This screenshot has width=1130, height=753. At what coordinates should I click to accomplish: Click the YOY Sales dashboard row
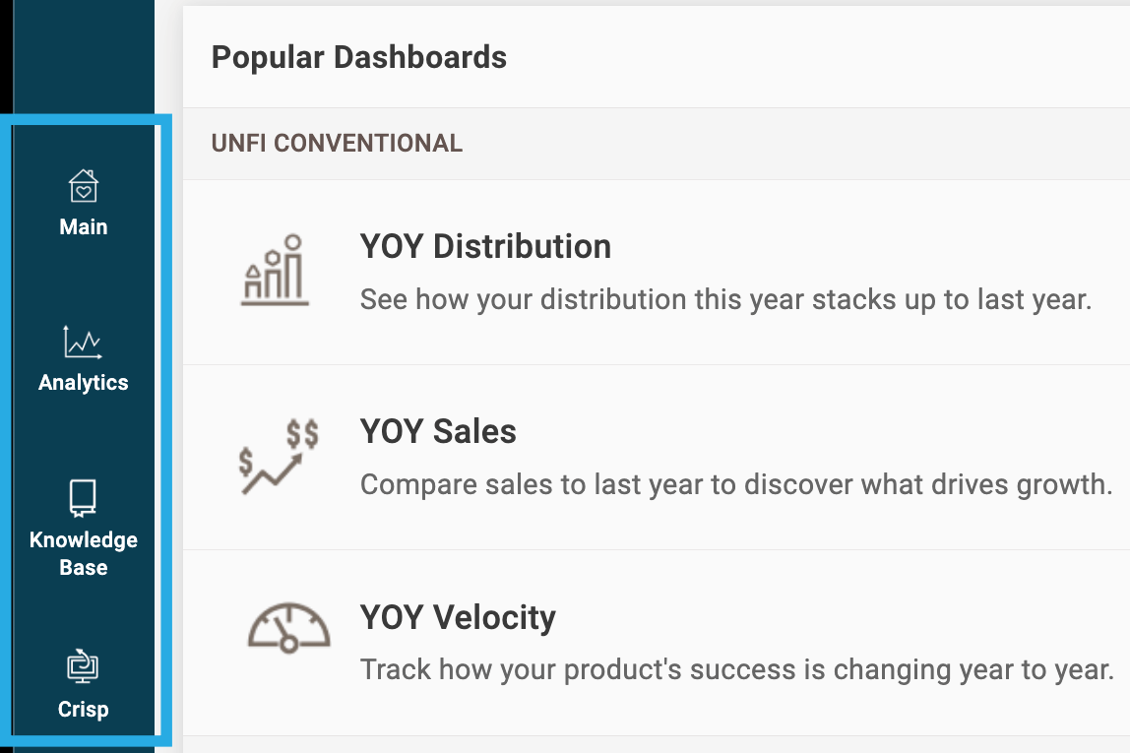(x=657, y=458)
